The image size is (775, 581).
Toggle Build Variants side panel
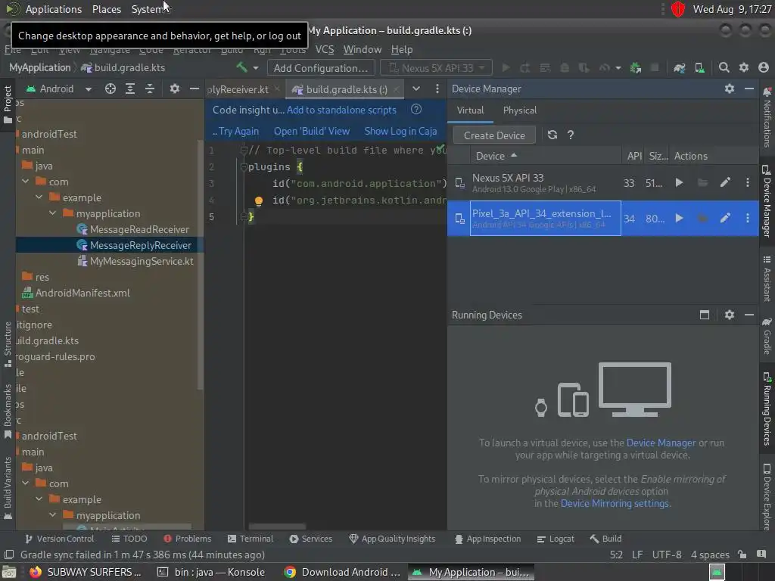click(x=8, y=489)
